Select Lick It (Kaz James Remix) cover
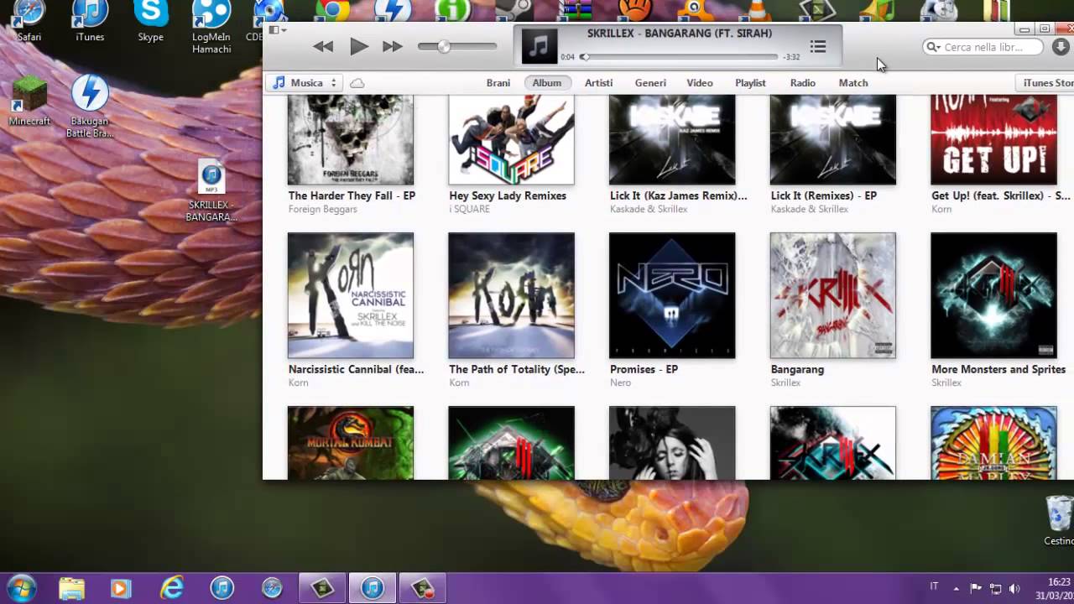This screenshot has width=1074, height=604. pos(672,139)
